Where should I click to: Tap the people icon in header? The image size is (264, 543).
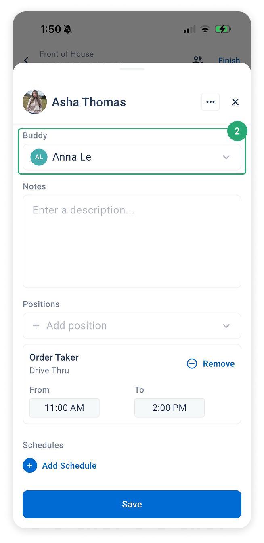(197, 60)
